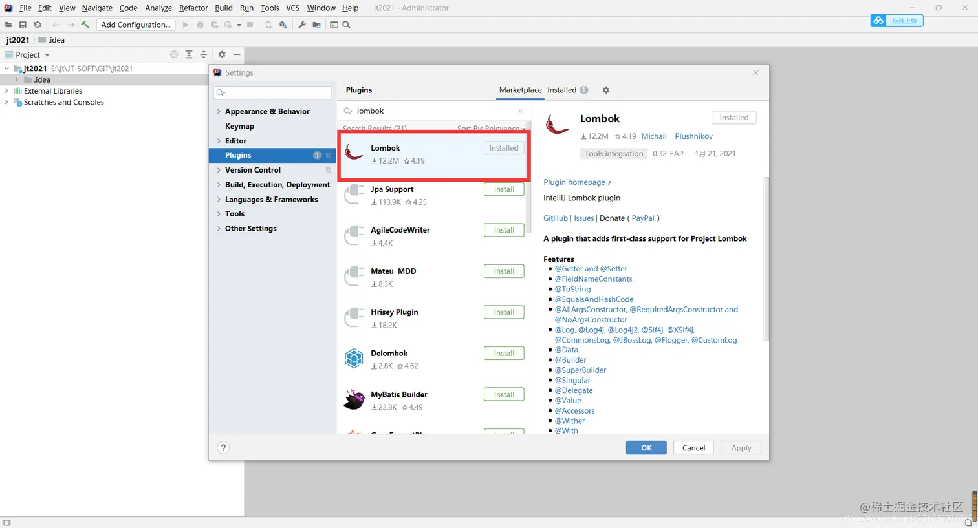
Task: Click the plugins gear icon next to Installed
Action: (605, 90)
